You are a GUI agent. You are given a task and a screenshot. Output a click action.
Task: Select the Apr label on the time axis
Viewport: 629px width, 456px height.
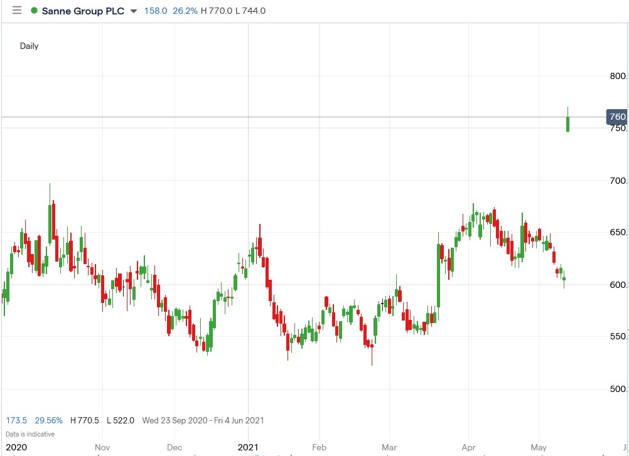[x=469, y=447]
